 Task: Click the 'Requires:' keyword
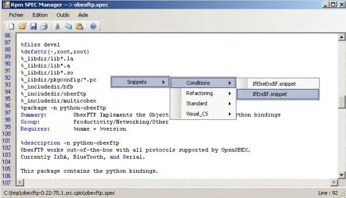point(35,129)
